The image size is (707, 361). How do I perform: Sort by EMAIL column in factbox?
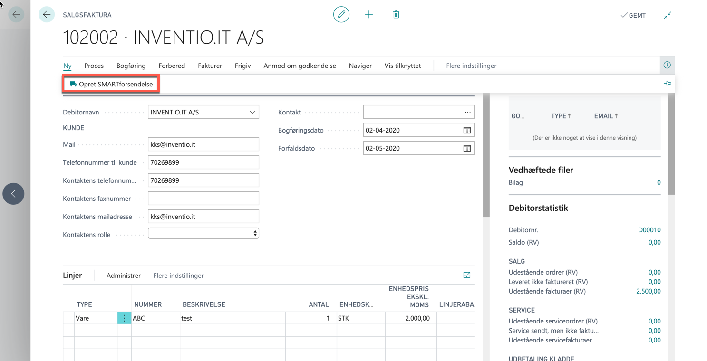[606, 116]
